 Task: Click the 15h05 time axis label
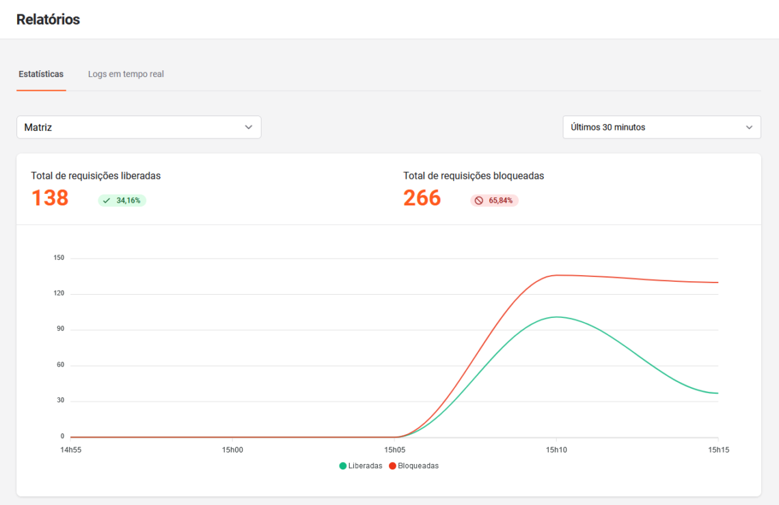click(394, 450)
